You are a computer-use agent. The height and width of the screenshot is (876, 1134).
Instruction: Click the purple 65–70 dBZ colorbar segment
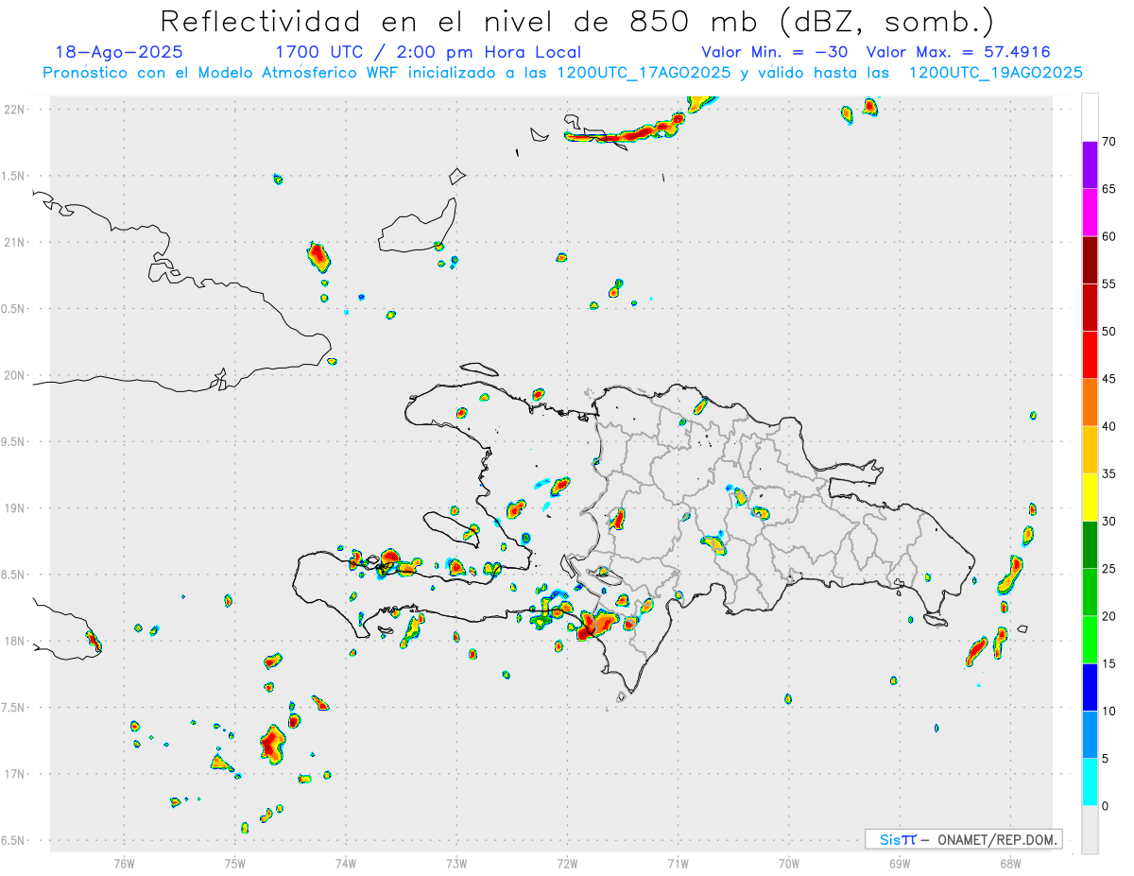click(1090, 165)
